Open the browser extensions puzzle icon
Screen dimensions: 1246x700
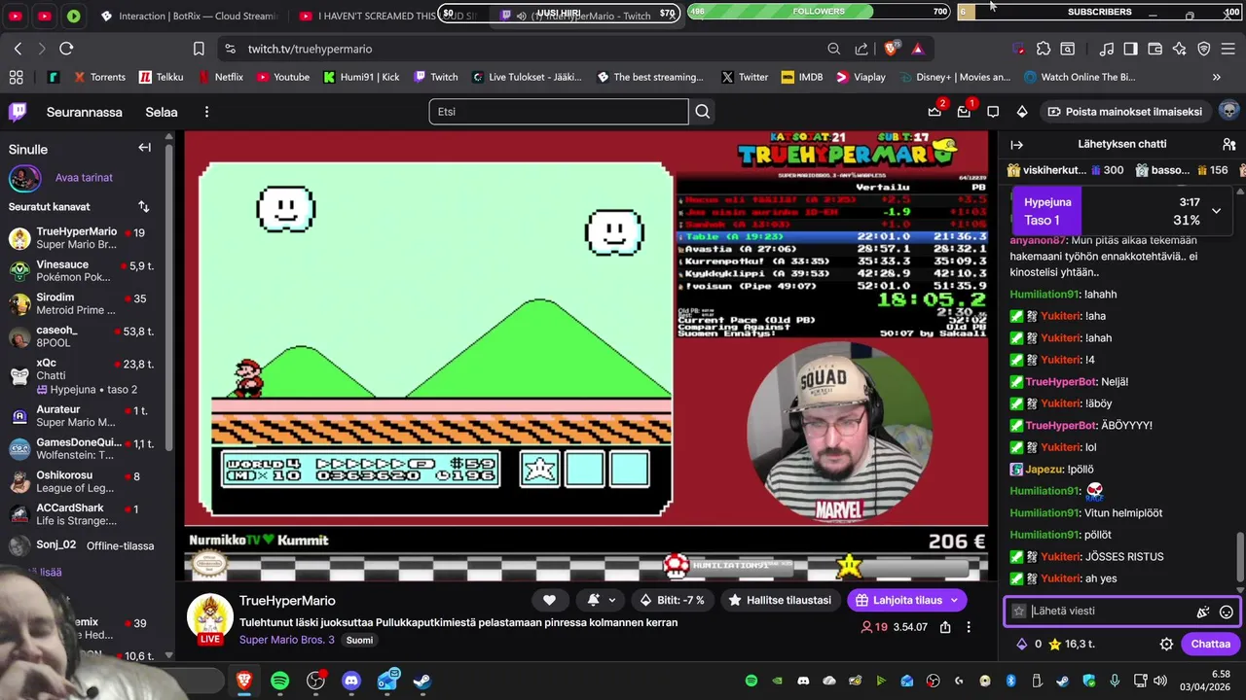(1044, 49)
